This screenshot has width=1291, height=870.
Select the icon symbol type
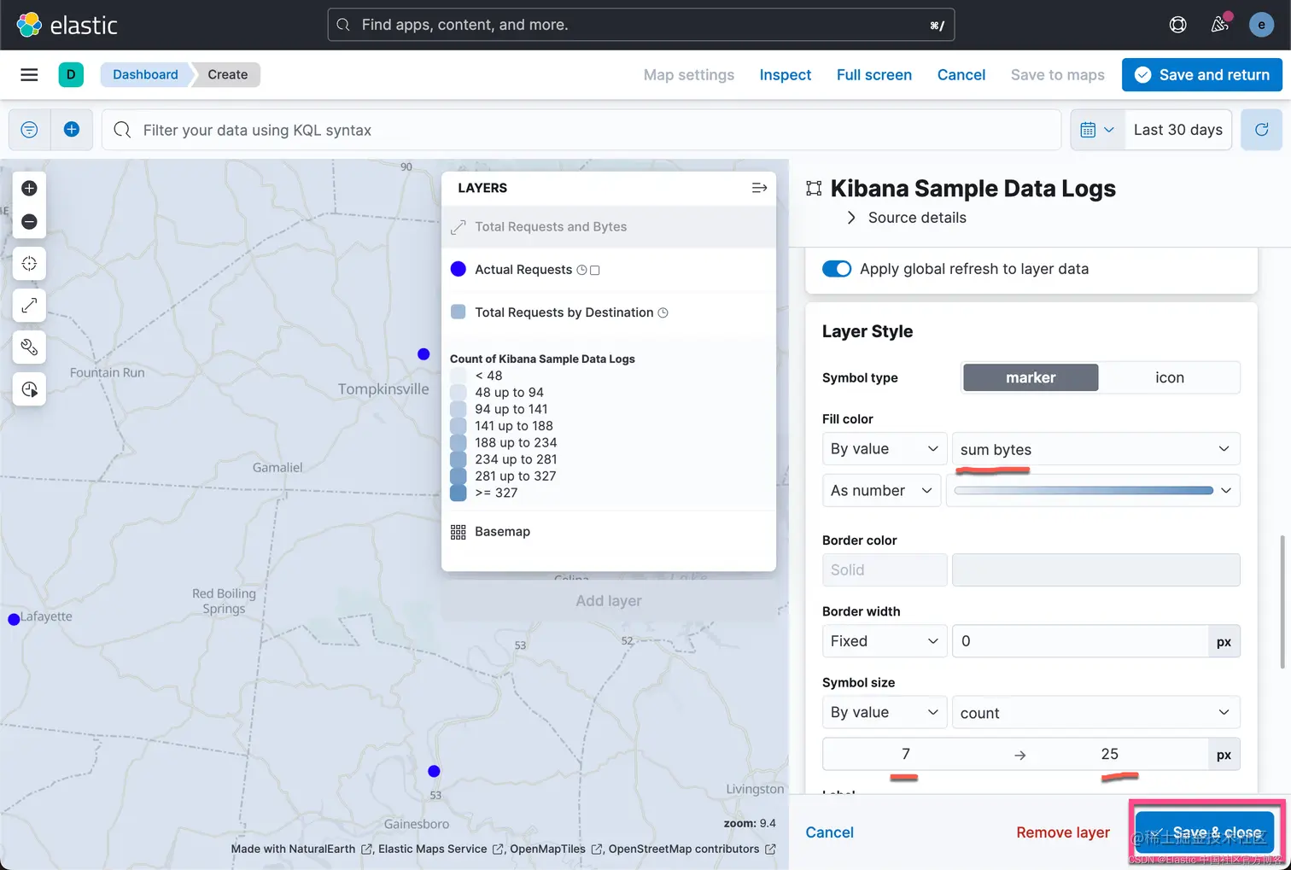tap(1170, 377)
